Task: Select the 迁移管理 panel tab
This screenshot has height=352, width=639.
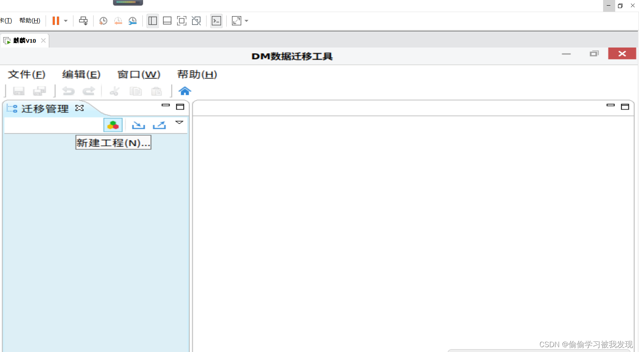Action: click(45, 109)
